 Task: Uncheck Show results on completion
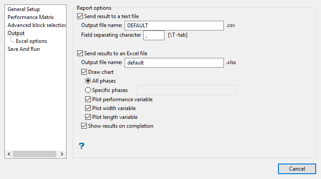tap(84, 126)
